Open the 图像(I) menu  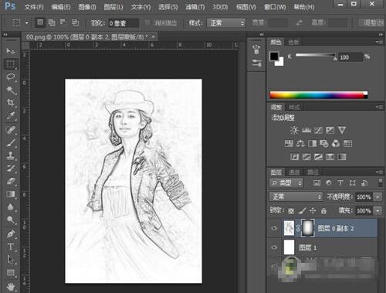pos(87,7)
